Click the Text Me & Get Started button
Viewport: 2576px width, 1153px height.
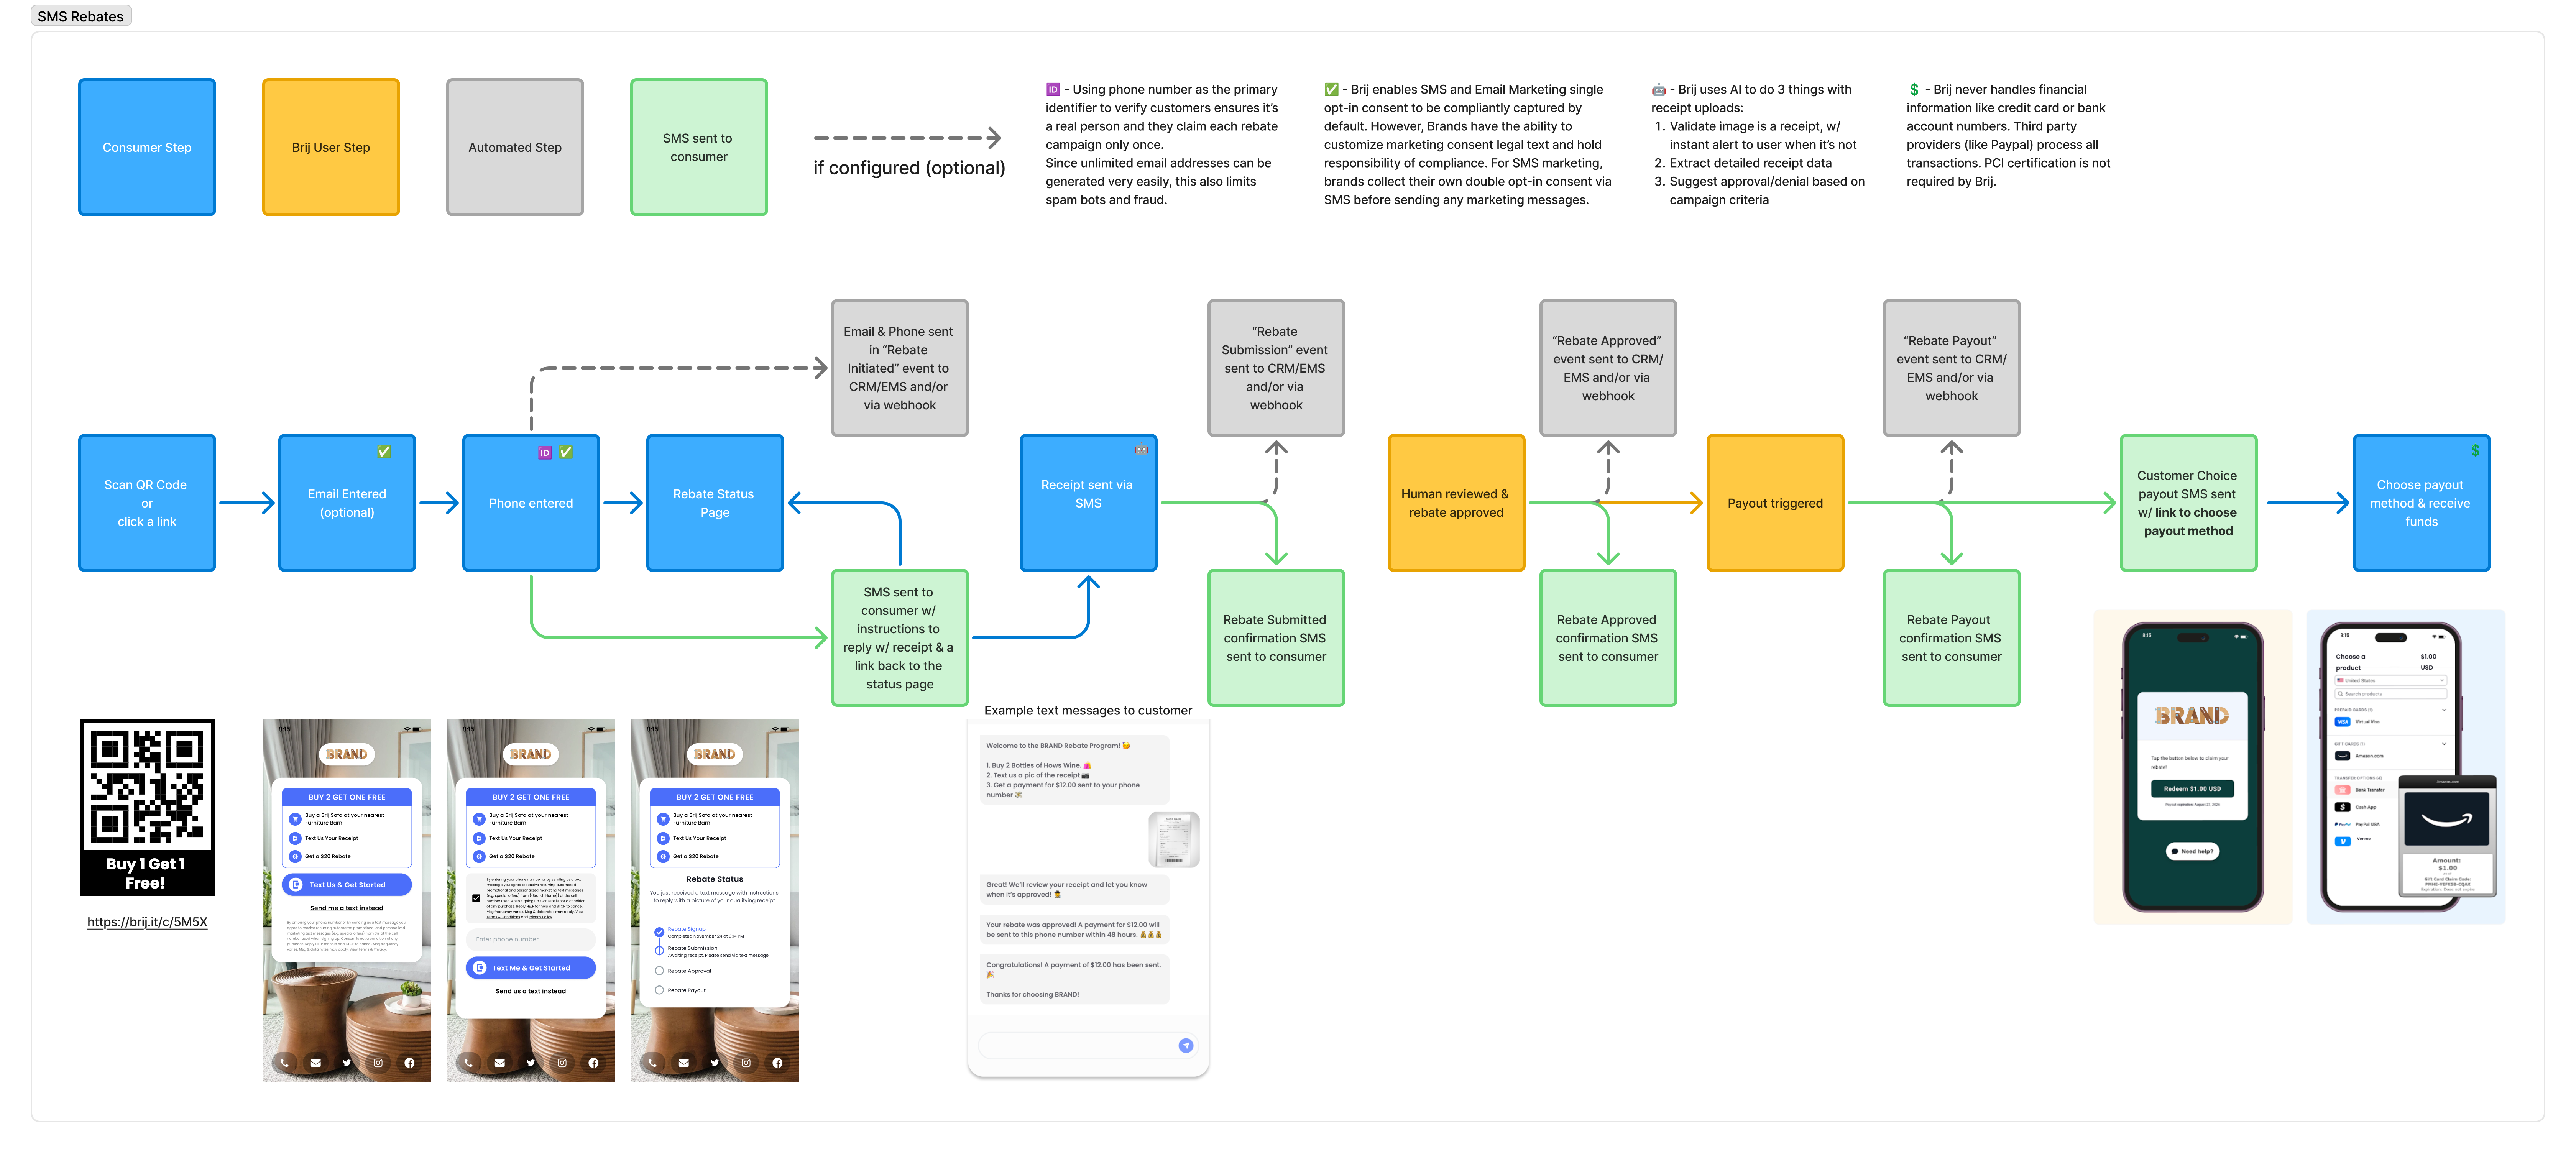point(531,968)
